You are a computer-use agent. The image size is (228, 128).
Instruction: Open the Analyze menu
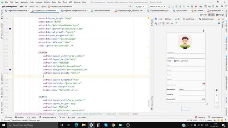[38, 2]
